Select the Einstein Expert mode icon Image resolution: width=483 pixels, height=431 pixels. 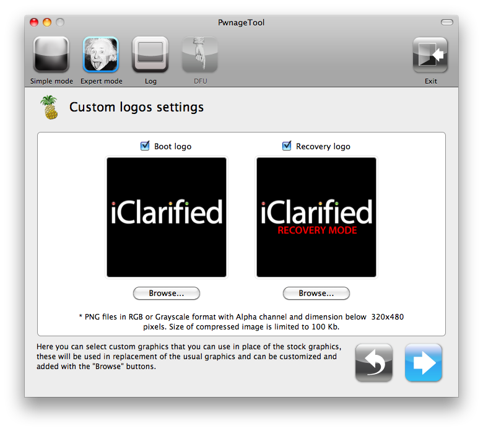coord(100,56)
